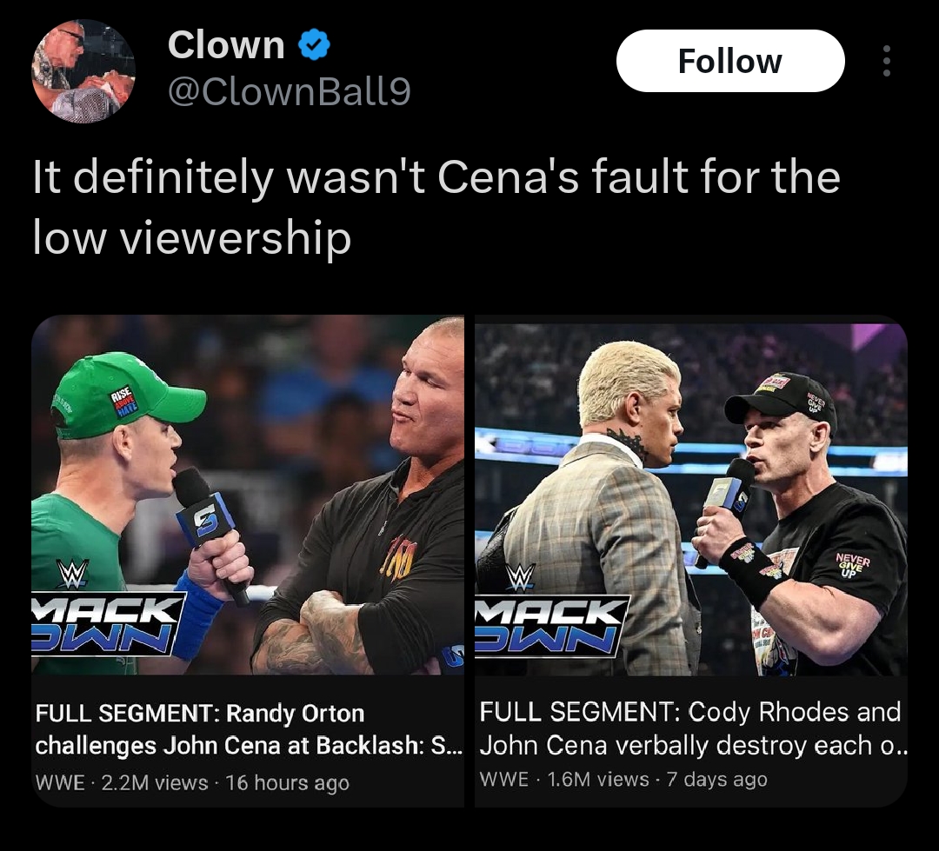Open the three-dot more options menu
The height and width of the screenshot is (851, 939).
886,62
